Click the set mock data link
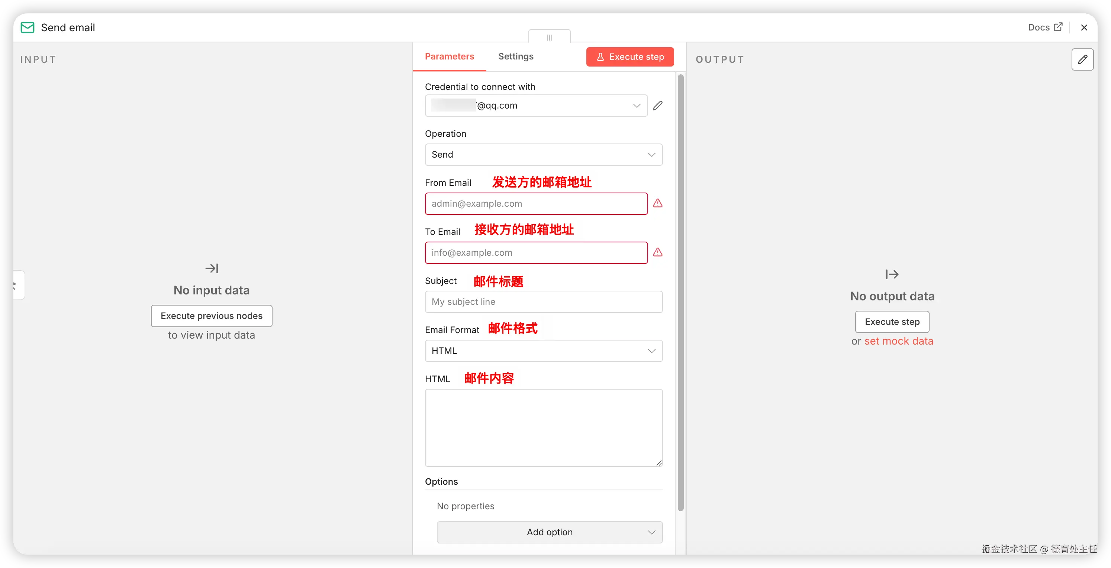 tap(898, 341)
